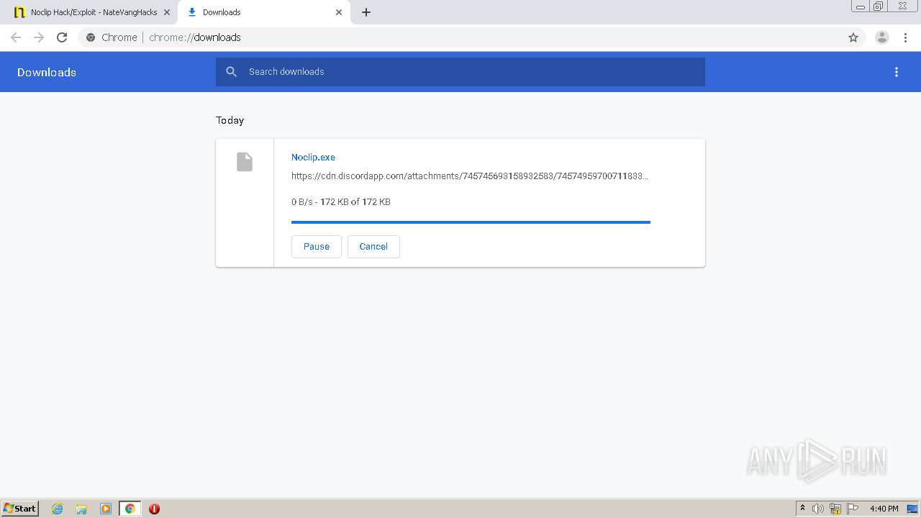Restore down the Chrome window

click(x=879, y=6)
